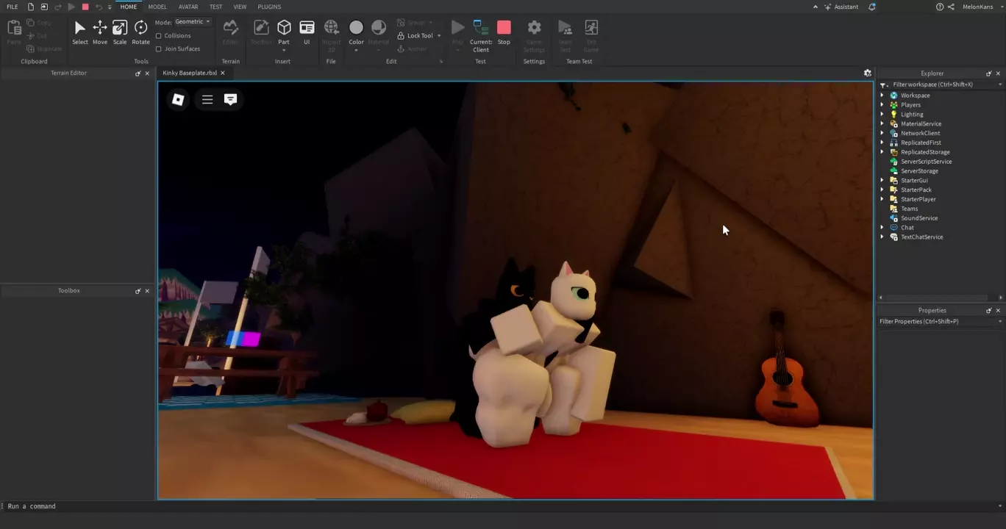The image size is (1006, 529).
Task: Toggle Current: Client view
Action: pos(481,35)
